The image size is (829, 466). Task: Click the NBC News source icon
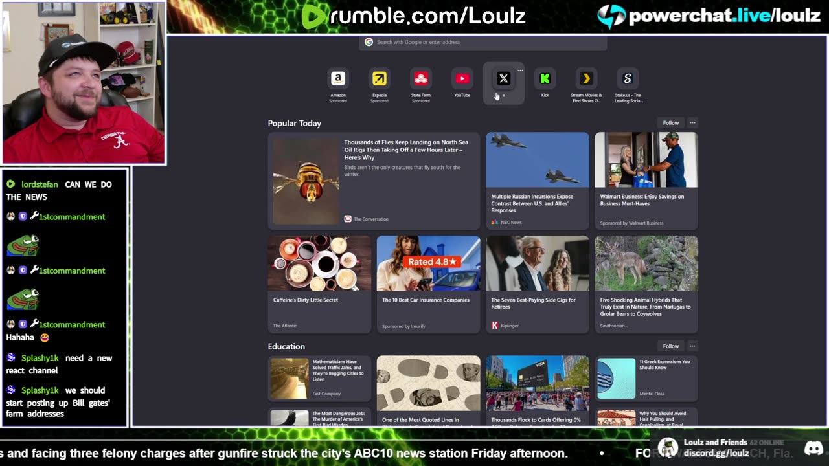click(495, 222)
